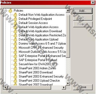The image size is (96, 94).
Task: Select Microsoft CRM 3 Enhanced Security policy
Action: (x=41, y=48)
